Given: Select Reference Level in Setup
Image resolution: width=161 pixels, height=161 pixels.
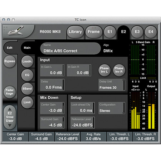Looking at the screenshot, I should [83, 123].
